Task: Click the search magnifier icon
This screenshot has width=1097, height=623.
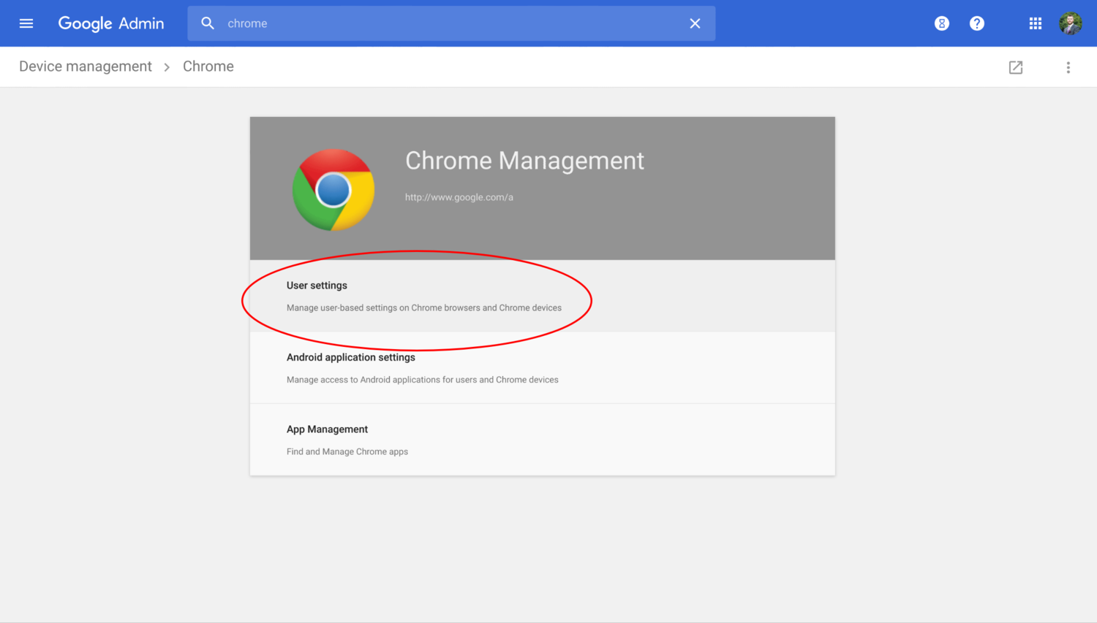Action: [x=208, y=23]
